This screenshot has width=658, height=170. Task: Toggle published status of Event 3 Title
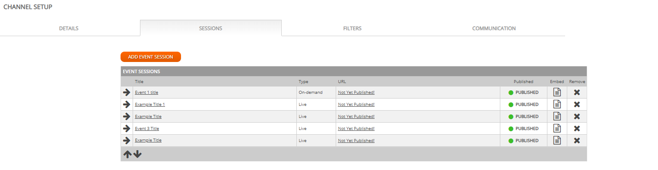[524, 128]
